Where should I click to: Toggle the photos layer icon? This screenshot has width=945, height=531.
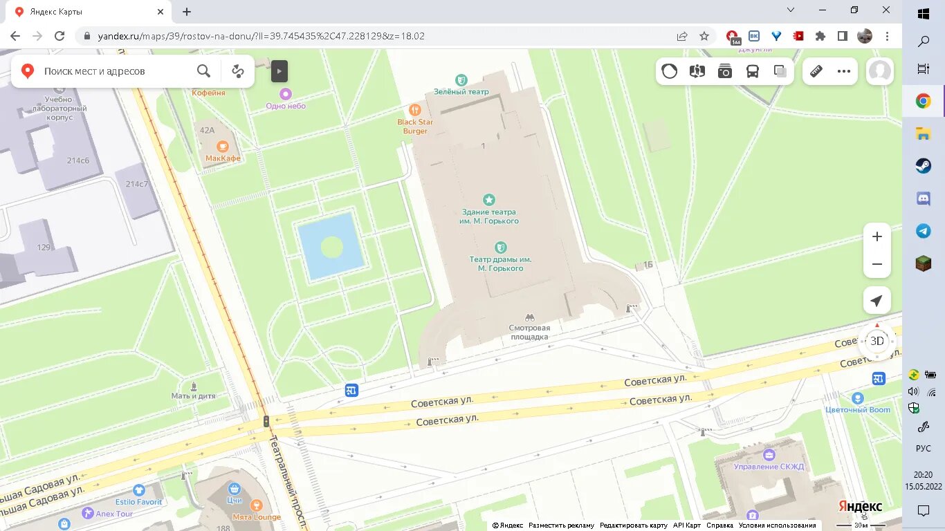click(x=725, y=71)
